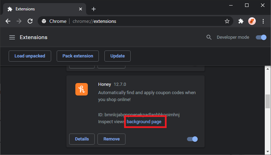Click the Honey version number 12.7.0
The width and height of the screenshot is (271, 155).
pyautogui.click(x=120, y=84)
